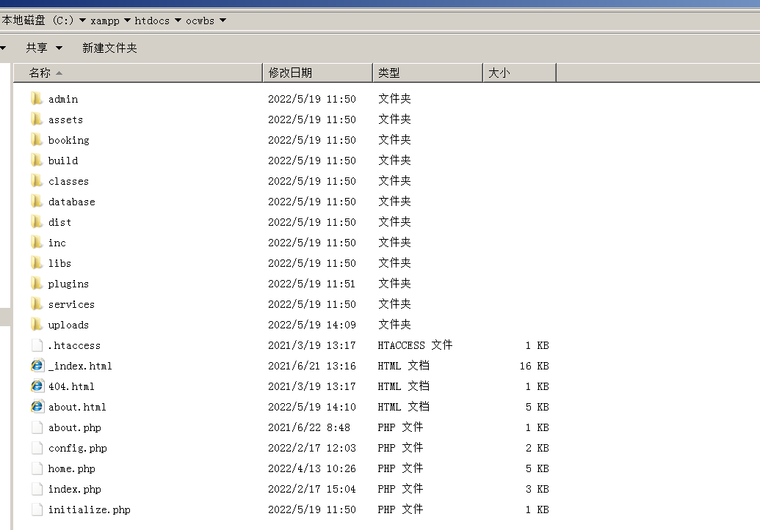Select the booking folder icon
The height and width of the screenshot is (530, 760).
[37, 140]
